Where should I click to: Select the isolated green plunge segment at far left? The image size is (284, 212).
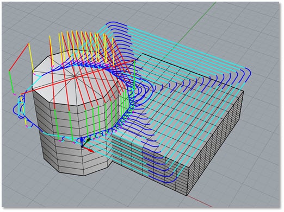click(x=11, y=82)
